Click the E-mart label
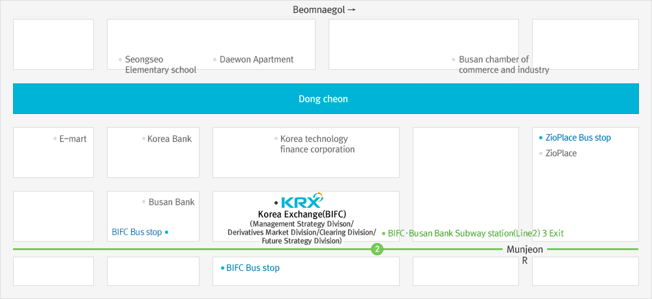The image size is (652, 299). coord(73,139)
